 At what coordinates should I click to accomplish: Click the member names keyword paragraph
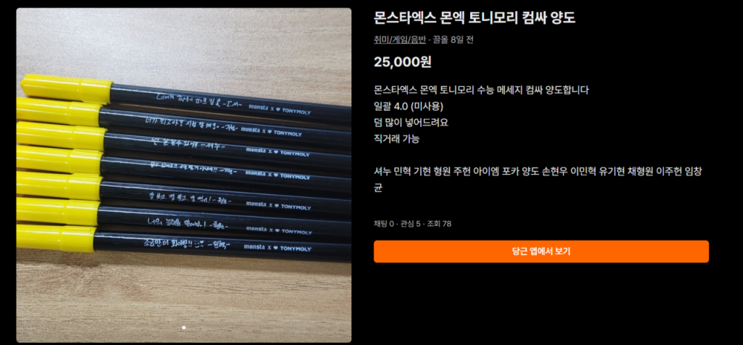click(x=538, y=179)
